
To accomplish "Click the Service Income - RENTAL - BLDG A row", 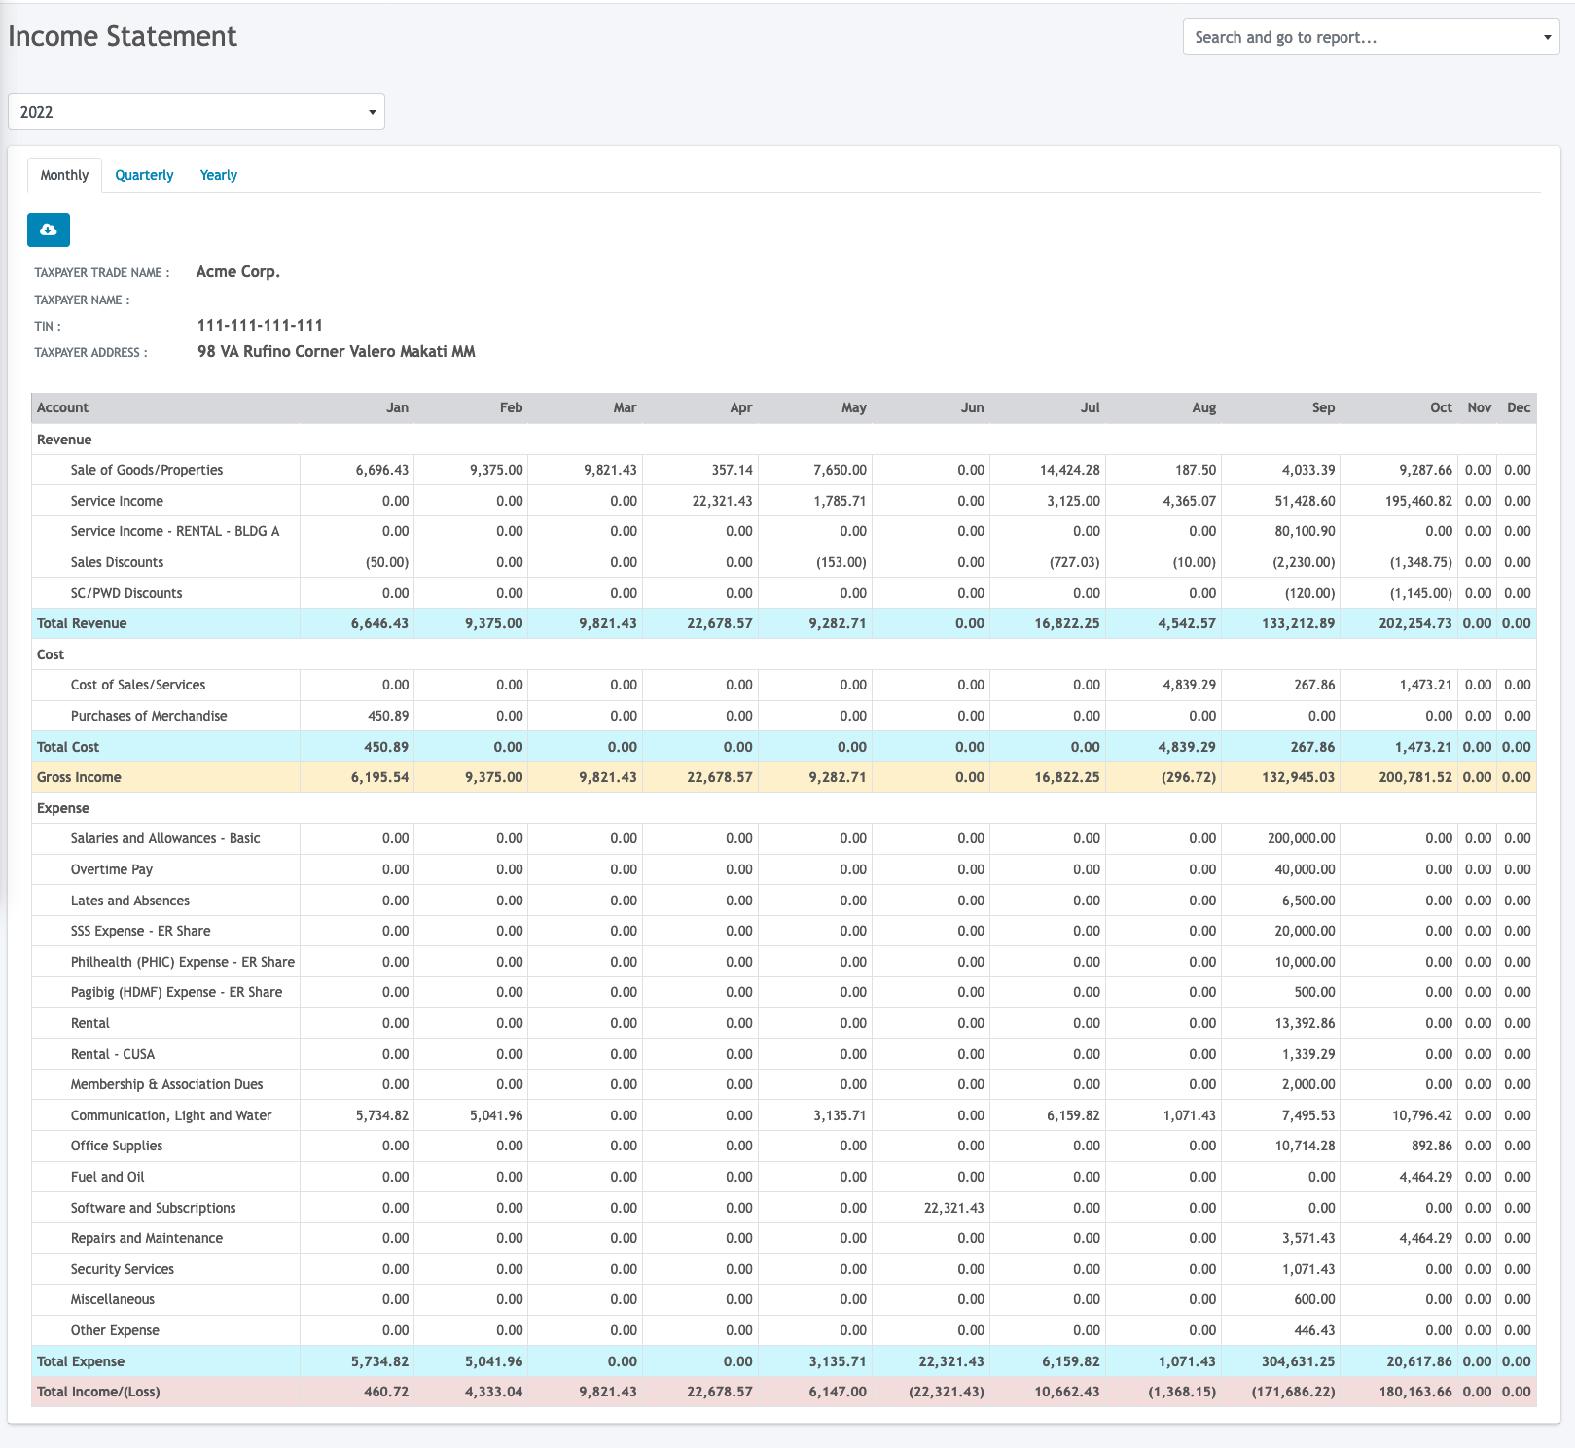I will pos(175,531).
